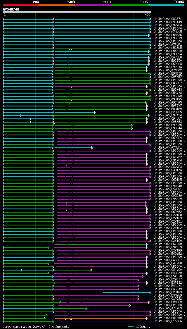This screenshot has height=329, width=187.
Task: Select the UniRef100_A7NU05 label
Action: tap(168, 32)
